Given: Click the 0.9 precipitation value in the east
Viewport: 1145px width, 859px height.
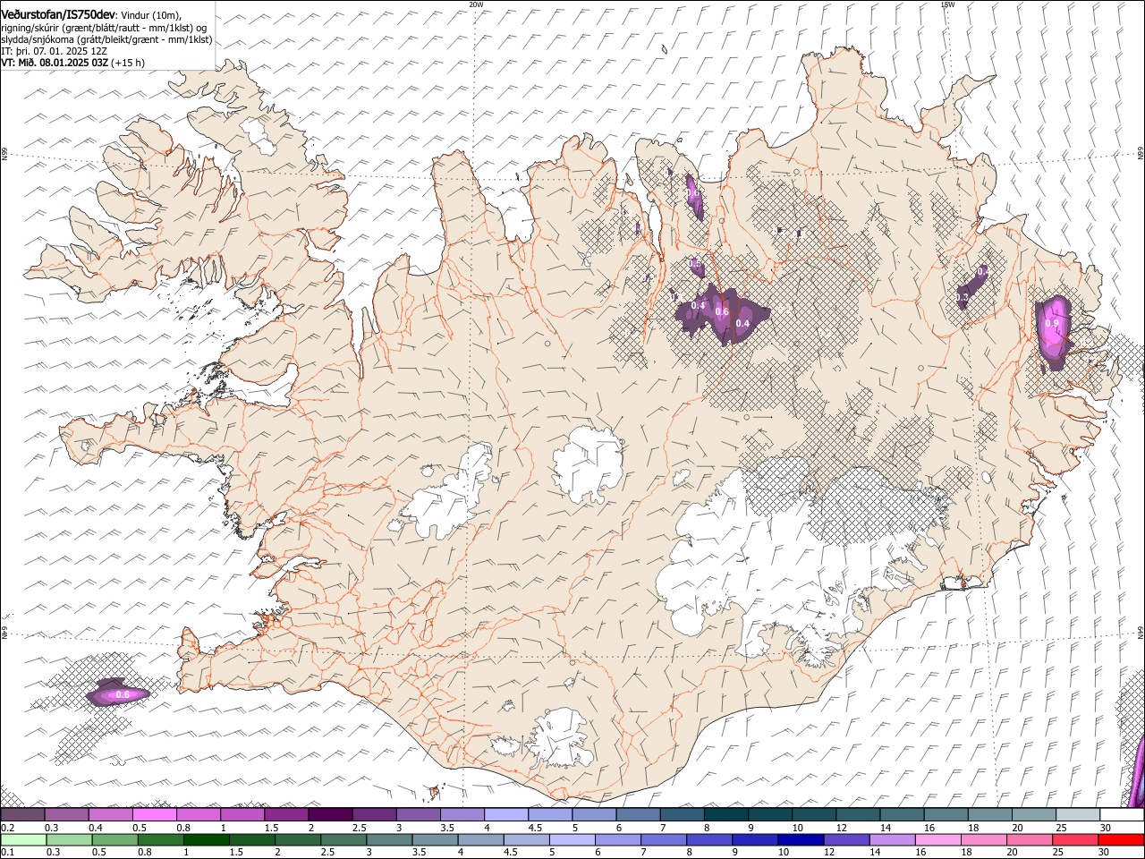Looking at the screenshot, I should click(1052, 323).
